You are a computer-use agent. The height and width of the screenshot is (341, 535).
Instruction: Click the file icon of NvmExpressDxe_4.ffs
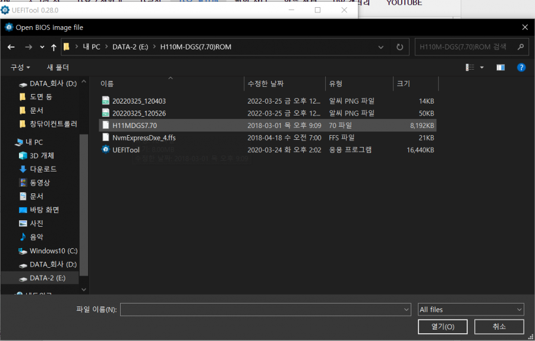(x=106, y=137)
